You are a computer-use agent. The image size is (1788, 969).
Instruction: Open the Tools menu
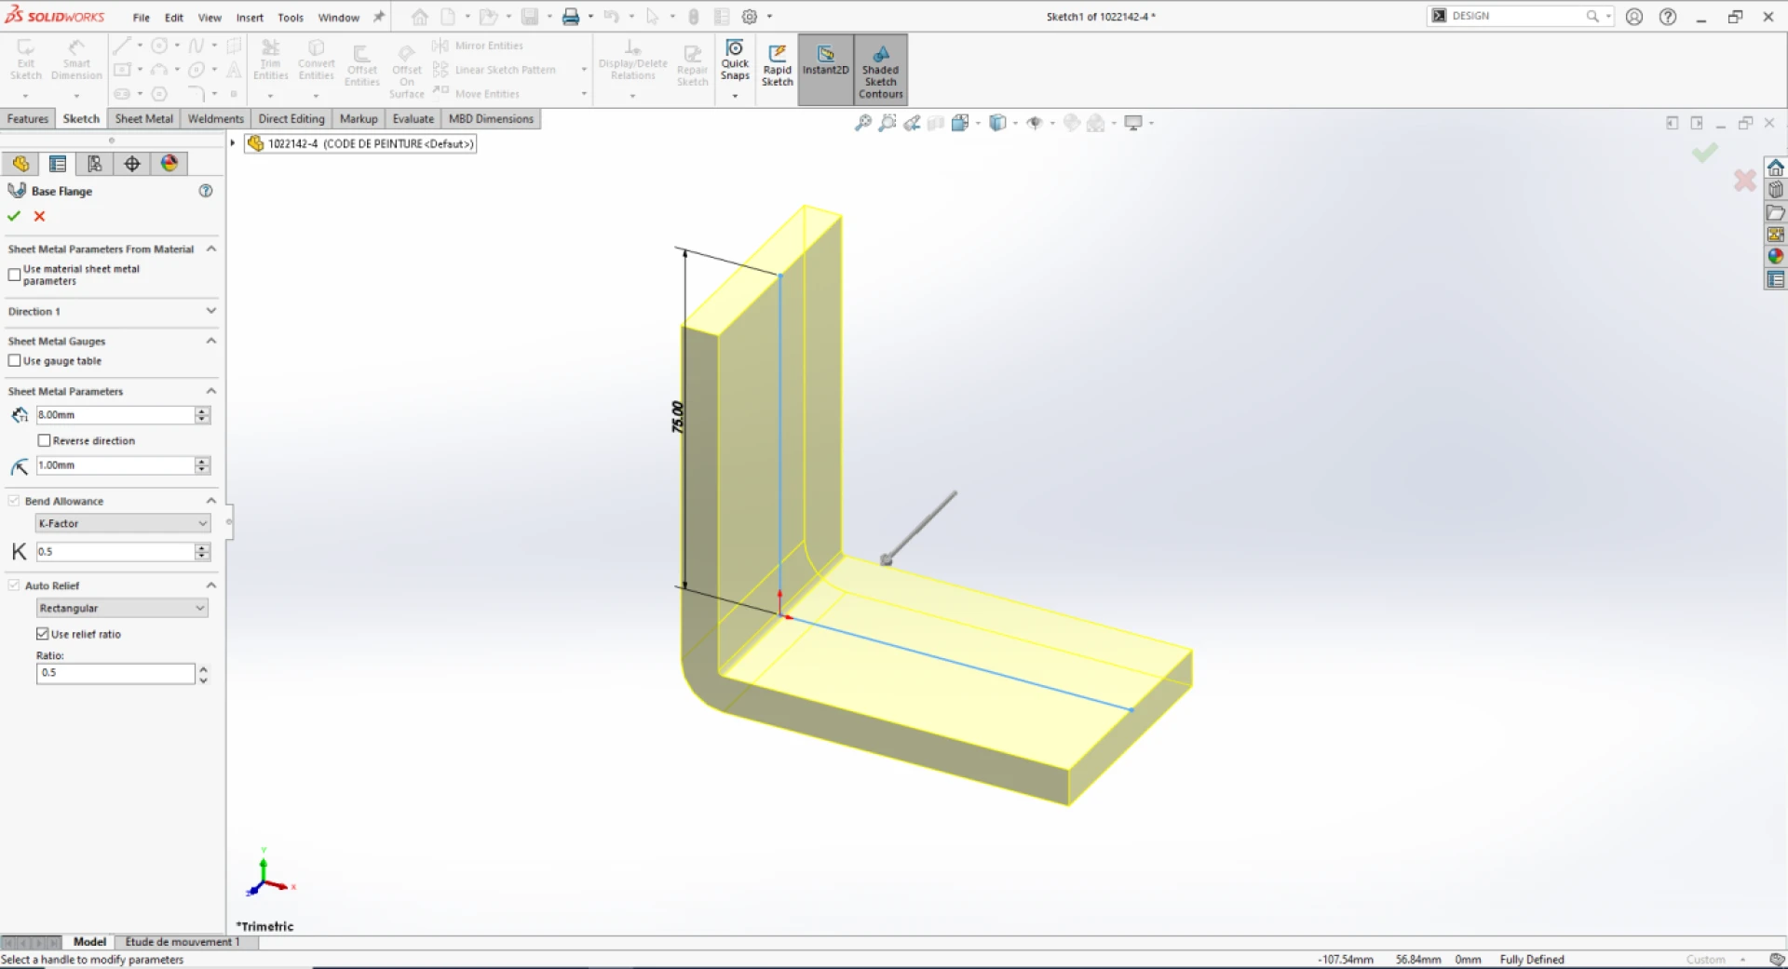[291, 17]
